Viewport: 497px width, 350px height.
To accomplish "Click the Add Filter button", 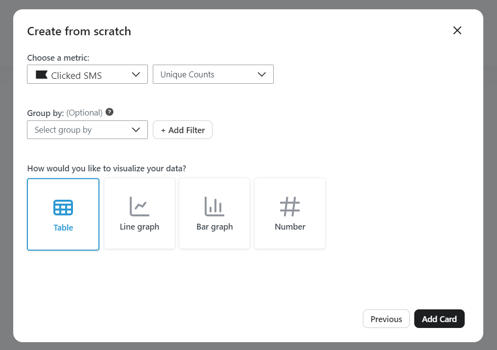I will [182, 130].
